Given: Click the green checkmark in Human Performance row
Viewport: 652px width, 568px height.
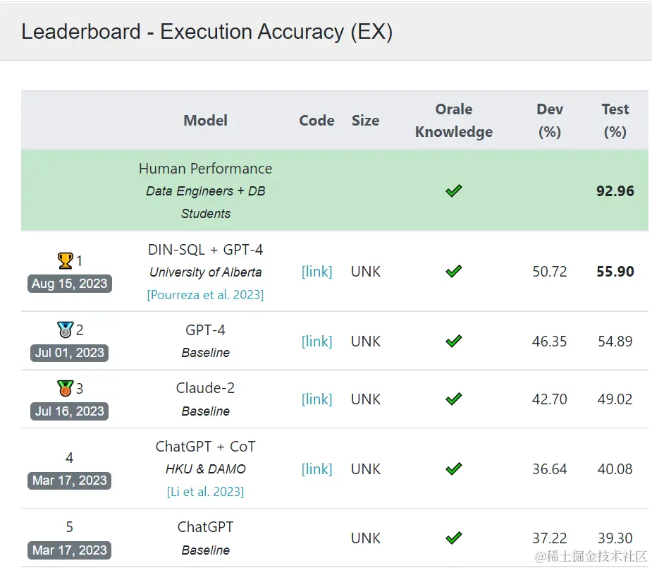Looking at the screenshot, I should tap(454, 191).
